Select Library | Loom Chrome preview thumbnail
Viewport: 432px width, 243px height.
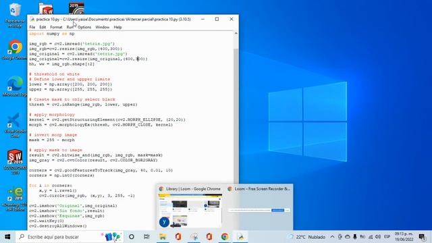190,207
